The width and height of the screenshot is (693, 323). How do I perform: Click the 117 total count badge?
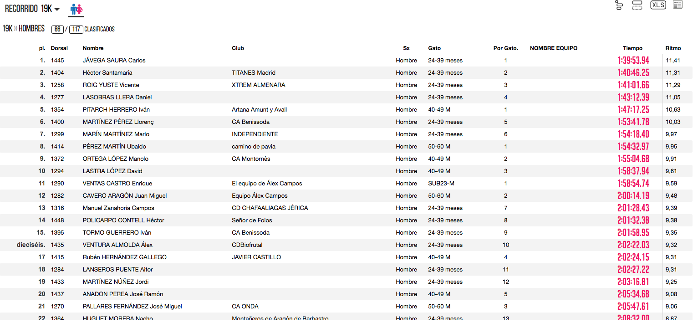(76, 29)
